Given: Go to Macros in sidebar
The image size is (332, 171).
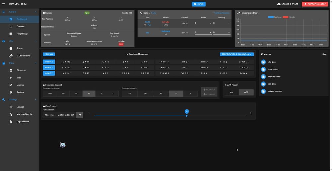Looking at the screenshot, I should [x=20, y=85].
